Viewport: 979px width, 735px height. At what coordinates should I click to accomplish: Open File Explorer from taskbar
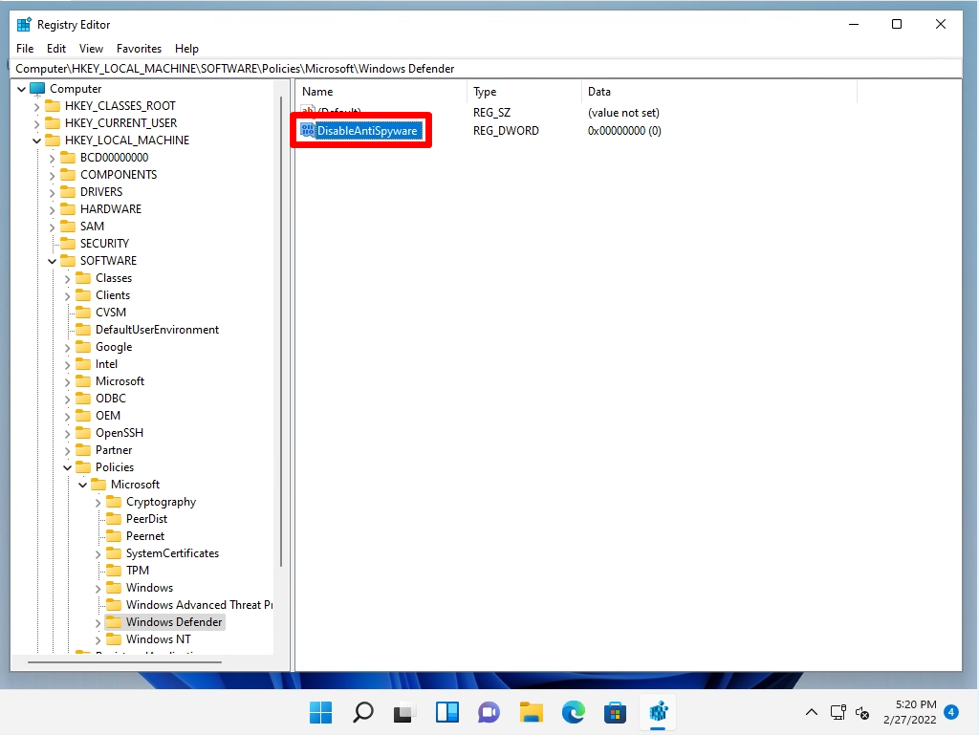[x=531, y=712]
